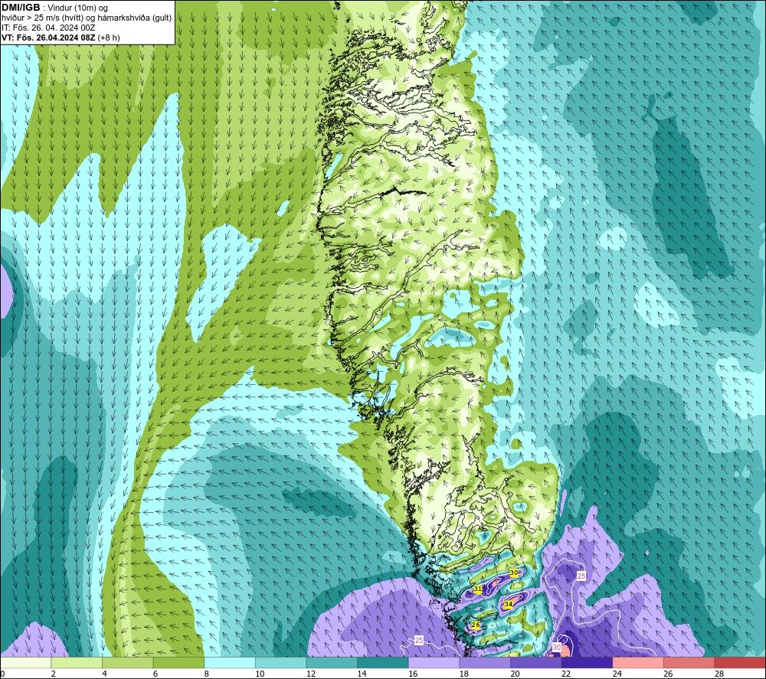Select the 14–16 m/s dark teal color segment
Screen dimensions: 766x679
383,662
